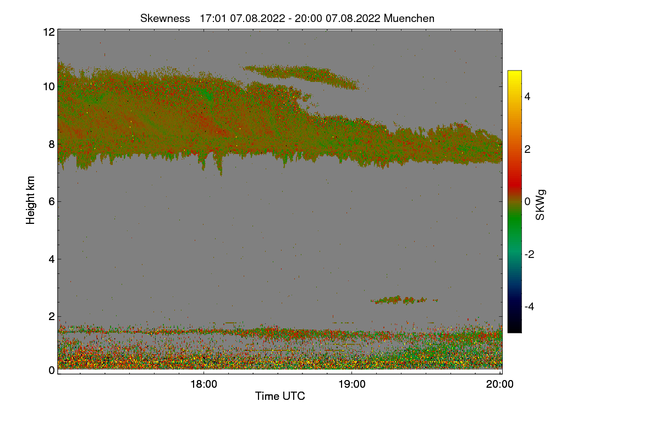660x440 pixels.
Task: Click the 'SKWg' colorbar label
Action: pos(541,205)
